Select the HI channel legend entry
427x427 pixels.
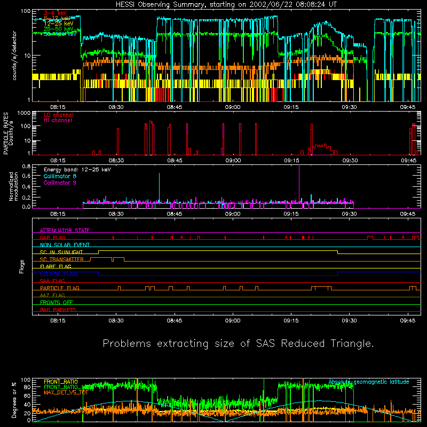click(x=58, y=121)
